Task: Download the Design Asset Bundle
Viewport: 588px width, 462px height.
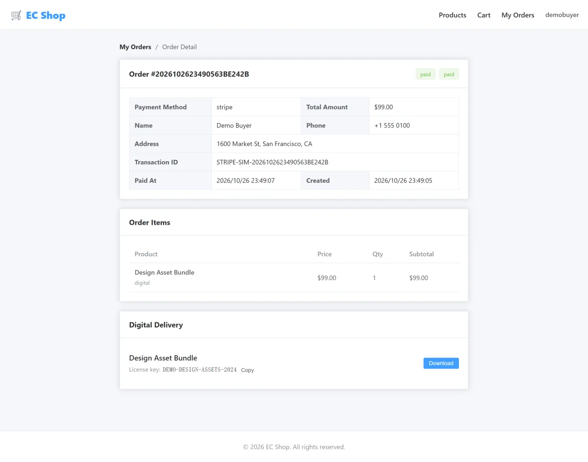Action: [x=441, y=363]
